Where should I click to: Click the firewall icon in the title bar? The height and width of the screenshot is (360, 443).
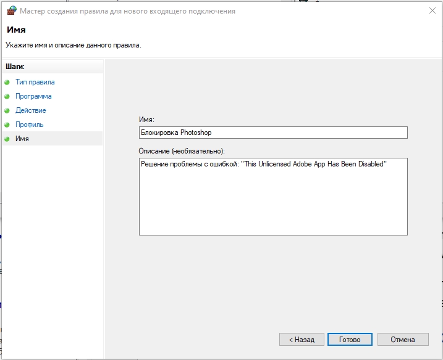[11, 11]
